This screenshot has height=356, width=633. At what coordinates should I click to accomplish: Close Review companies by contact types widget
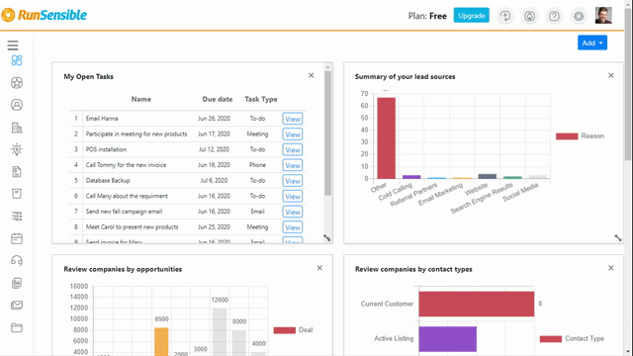611,268
